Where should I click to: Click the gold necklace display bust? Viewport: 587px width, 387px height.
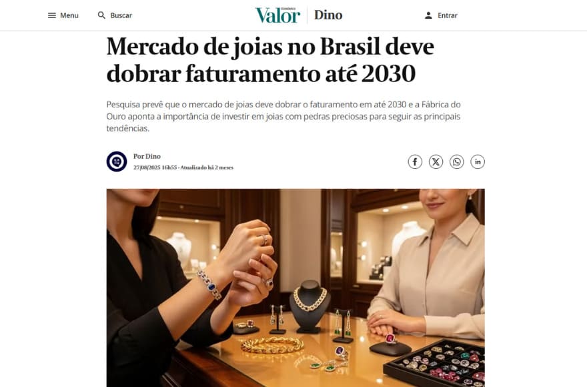click(x=310, y=306)
